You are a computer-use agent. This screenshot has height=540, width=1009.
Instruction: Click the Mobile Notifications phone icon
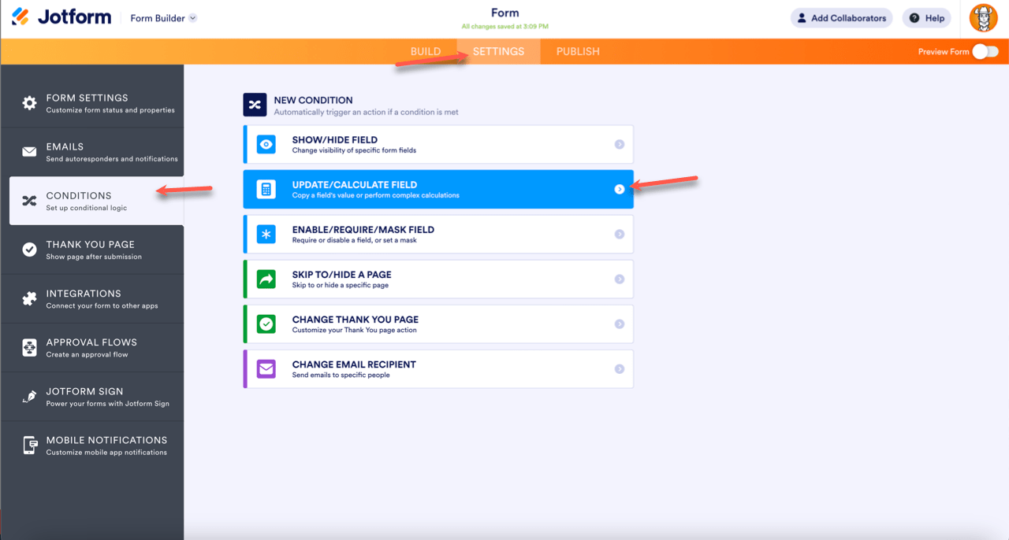(x=29, y=445)
